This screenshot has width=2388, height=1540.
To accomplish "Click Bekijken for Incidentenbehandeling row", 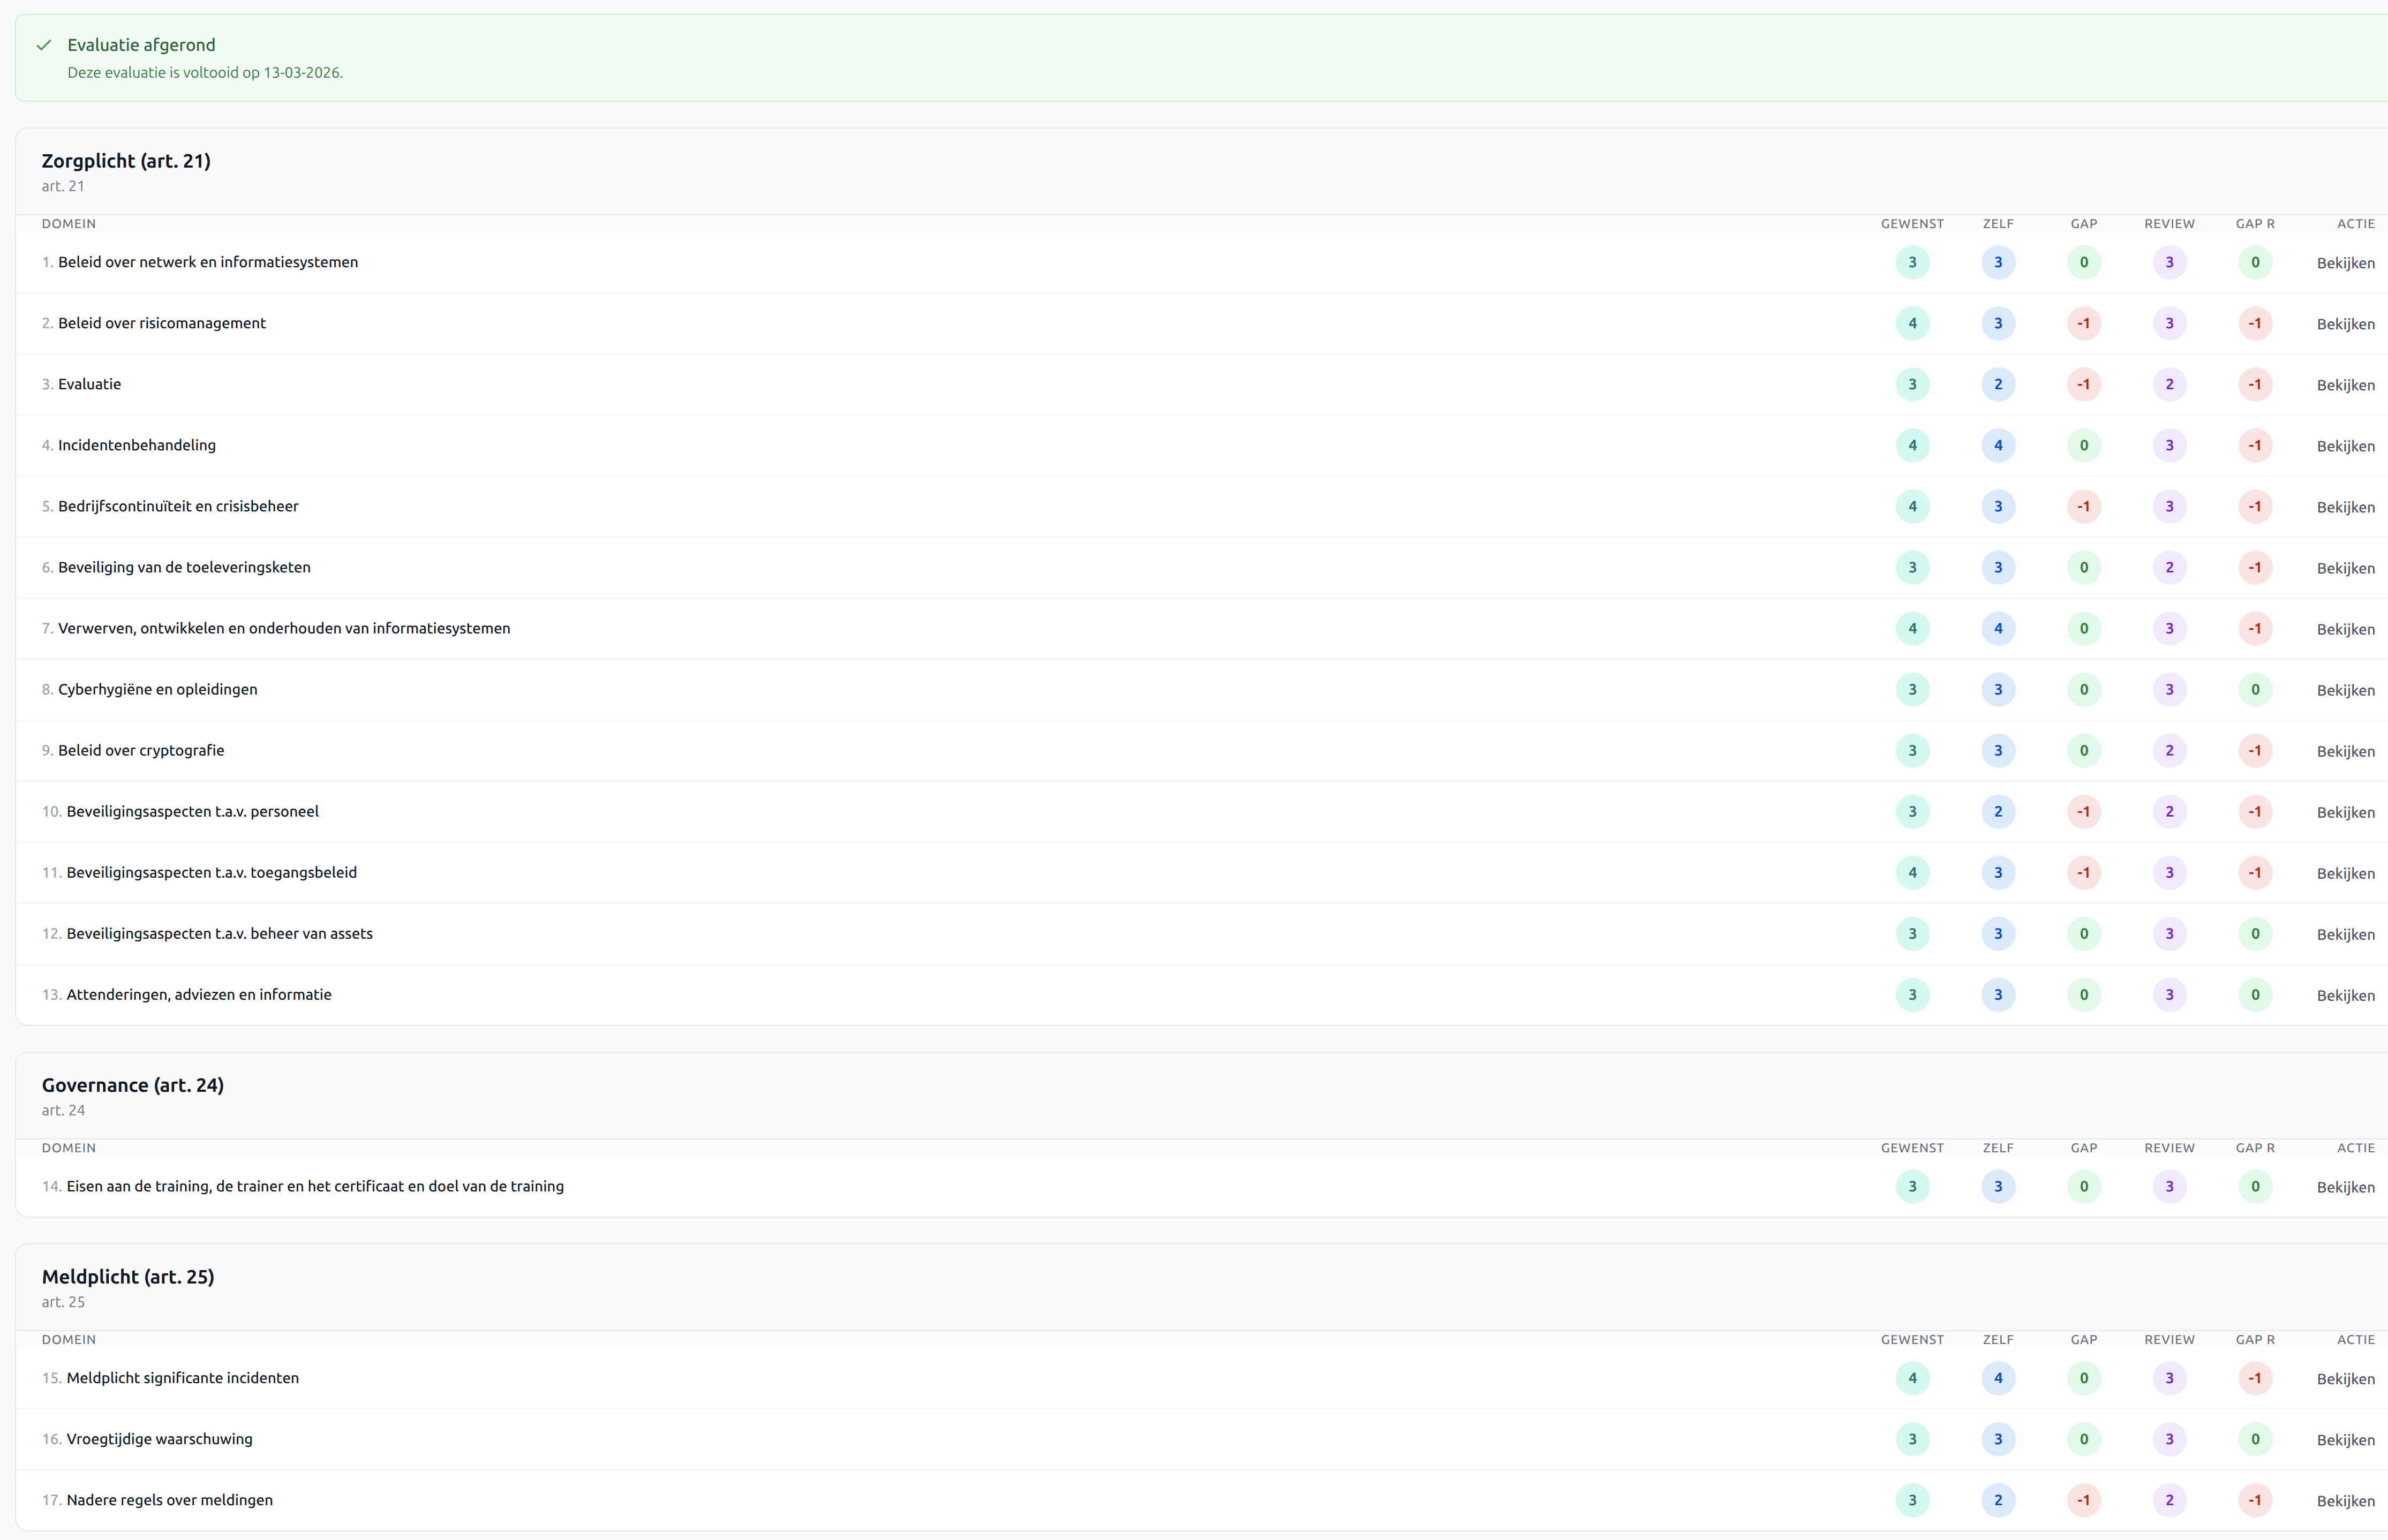I will [2345, 446].
